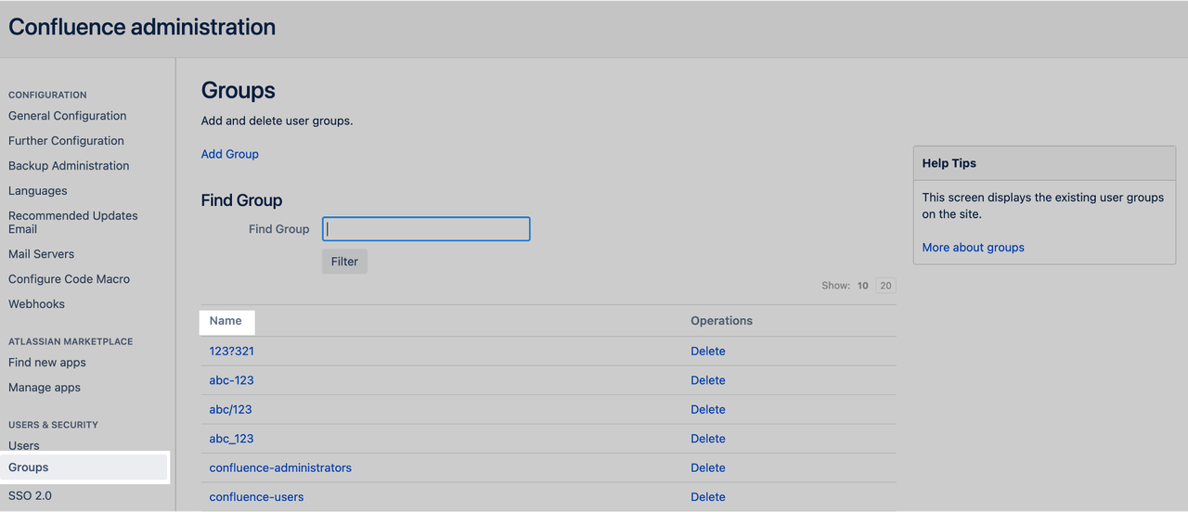The width and height of the screenshot is (1188, 512).
Task: Delete the confluence-users group
Action: [707, 497]
